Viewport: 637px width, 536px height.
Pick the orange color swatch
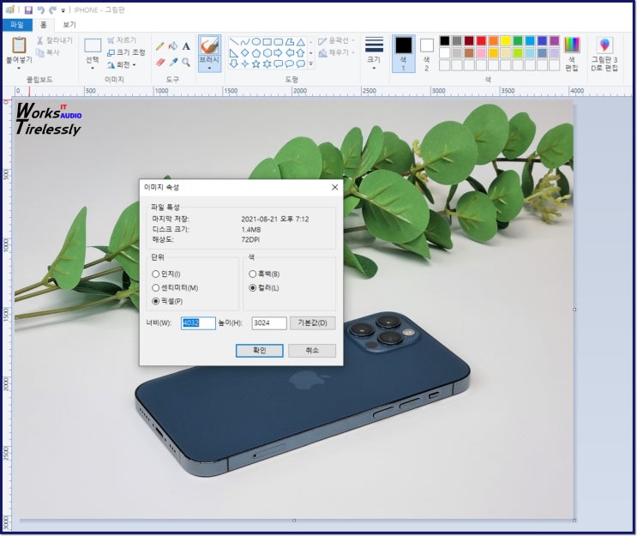coord(493,41)
